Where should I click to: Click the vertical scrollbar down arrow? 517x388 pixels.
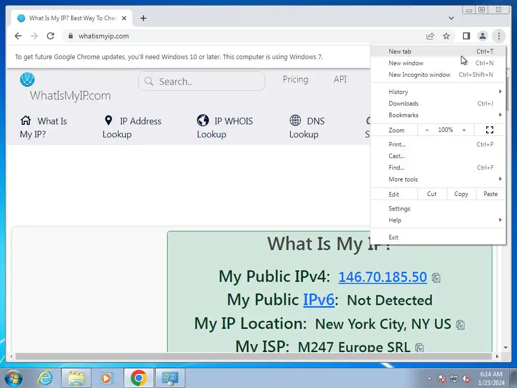pyautogui.click(x=505, y=348)
